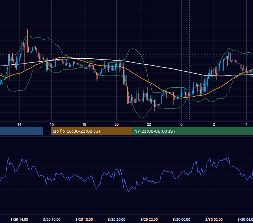Screen dimensions: 253x223
Task: Click the ロンドン 16:00-21:00 JST session bar
Action: [92, 131]
